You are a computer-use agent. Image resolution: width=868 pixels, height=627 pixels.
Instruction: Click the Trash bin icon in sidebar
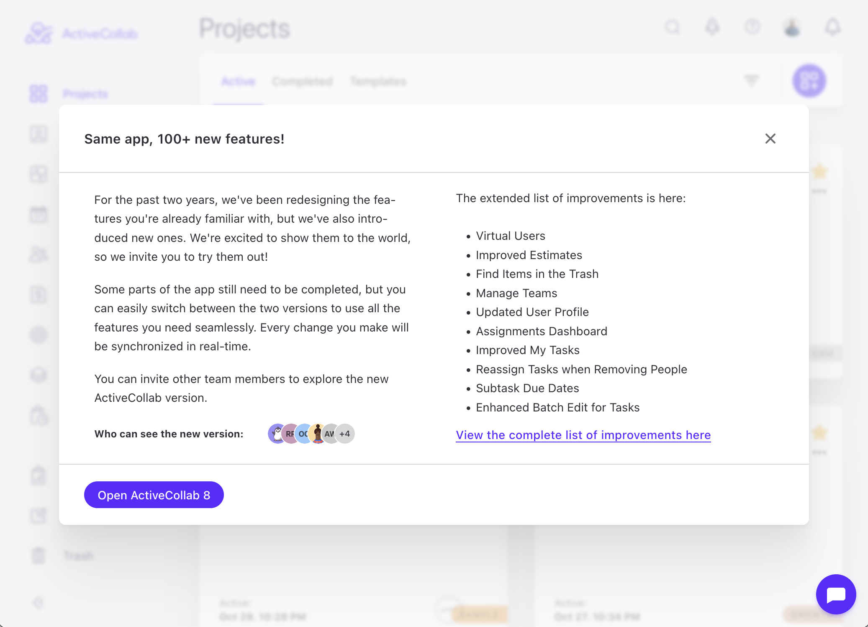click(39, 556)
